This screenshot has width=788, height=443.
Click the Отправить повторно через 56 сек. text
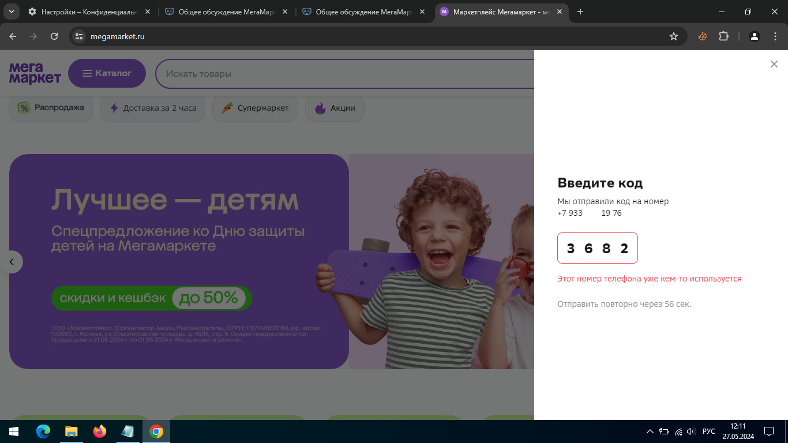click(624, 304)
